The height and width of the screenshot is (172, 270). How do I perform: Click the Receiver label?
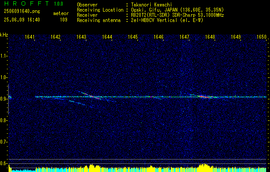(x=87, y=15)
